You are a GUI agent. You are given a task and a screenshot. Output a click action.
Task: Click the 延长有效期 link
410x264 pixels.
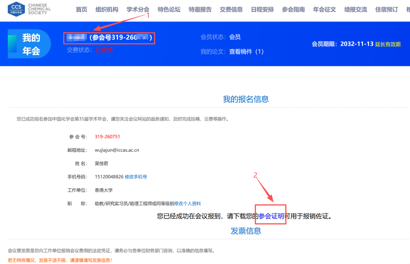pyautogui.click(x=388, y=44)
